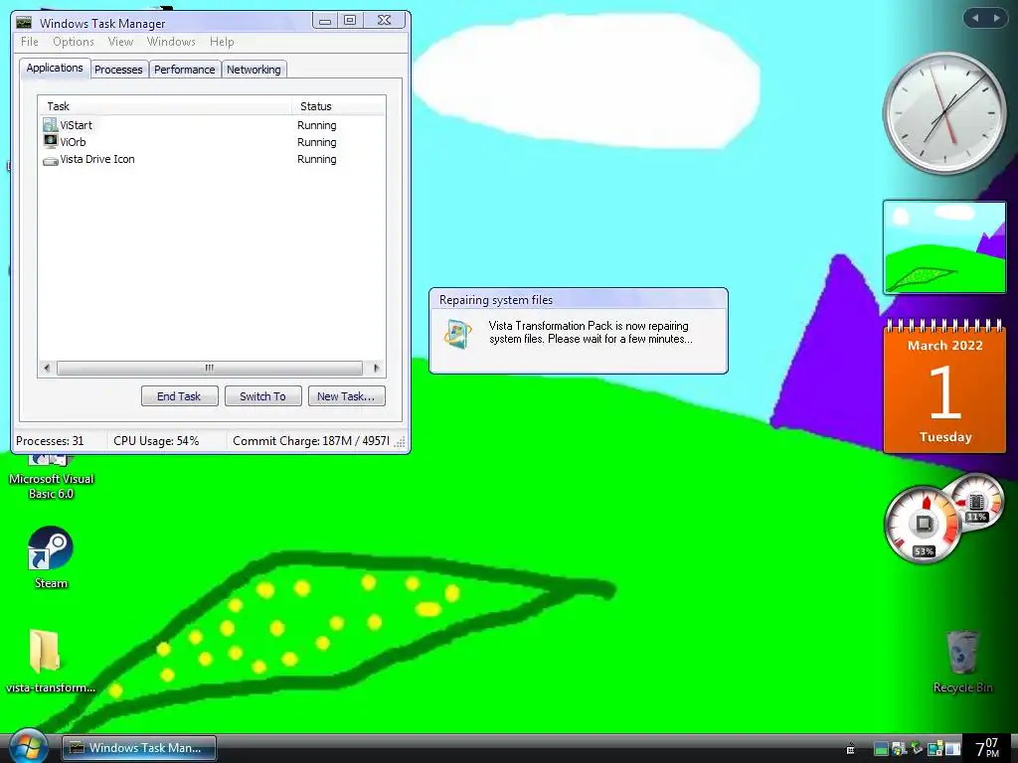Viewport: 1018px width, 763px height.
Task: Click the Task Manager resize grip corner
Action: tap(400, 442)
